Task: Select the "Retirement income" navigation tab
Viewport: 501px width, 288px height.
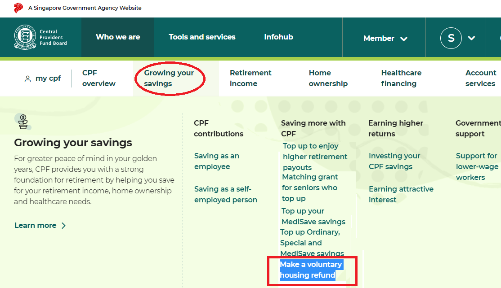Action: 250,78
